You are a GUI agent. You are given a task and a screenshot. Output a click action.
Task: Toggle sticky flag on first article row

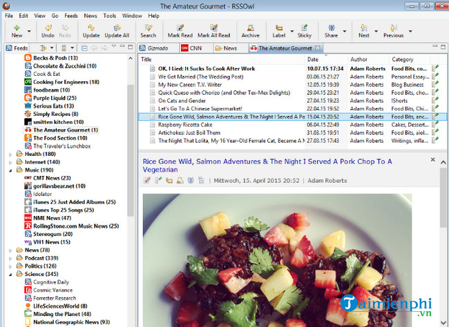click(435, 69)
